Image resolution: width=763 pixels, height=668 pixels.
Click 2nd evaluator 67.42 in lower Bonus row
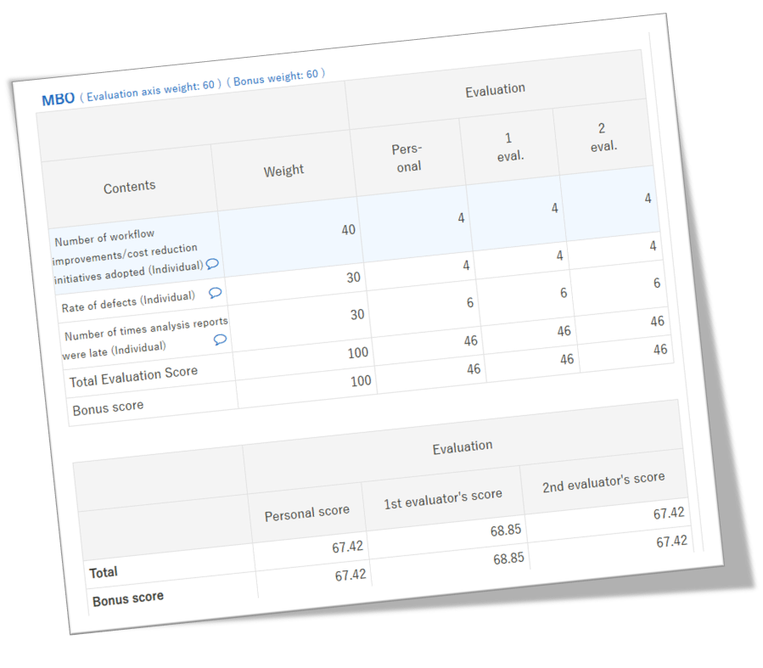[x=671, y=542]
